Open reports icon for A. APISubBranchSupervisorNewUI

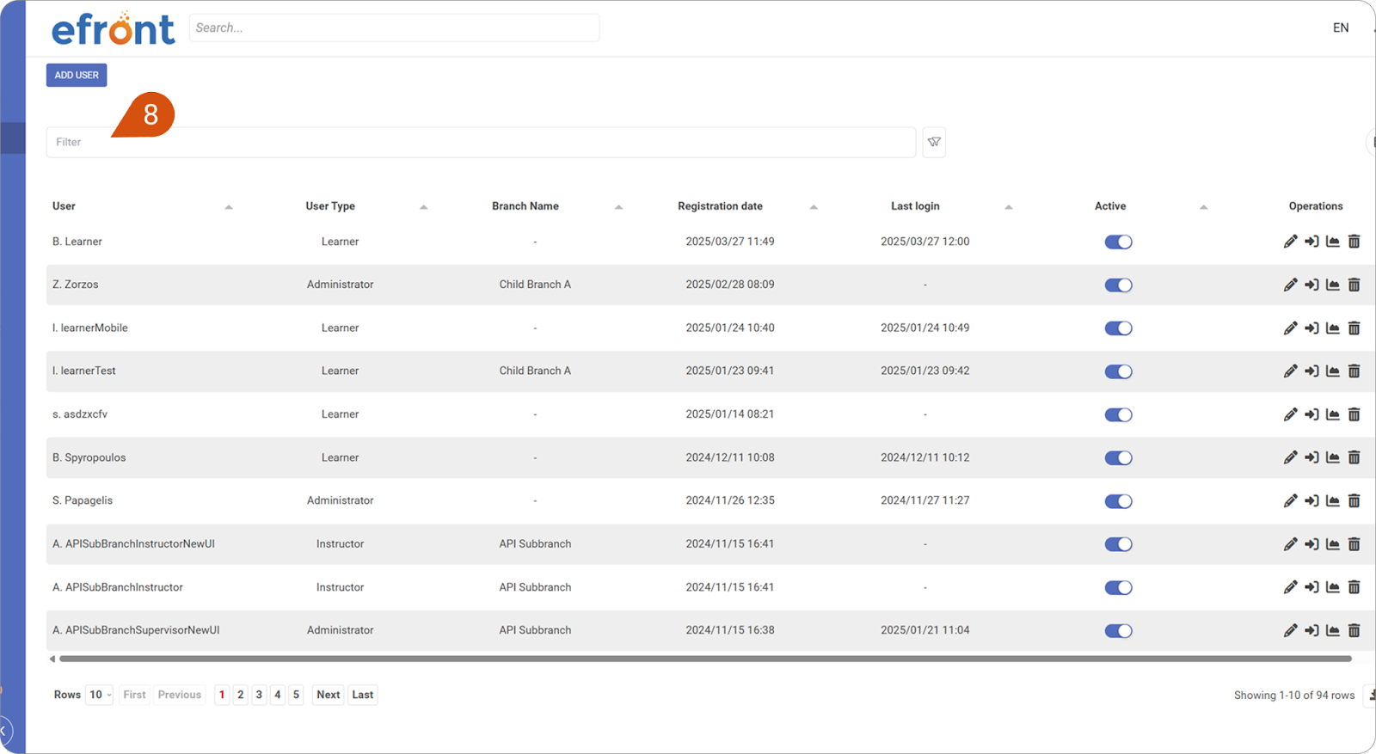coord(1332,630)
